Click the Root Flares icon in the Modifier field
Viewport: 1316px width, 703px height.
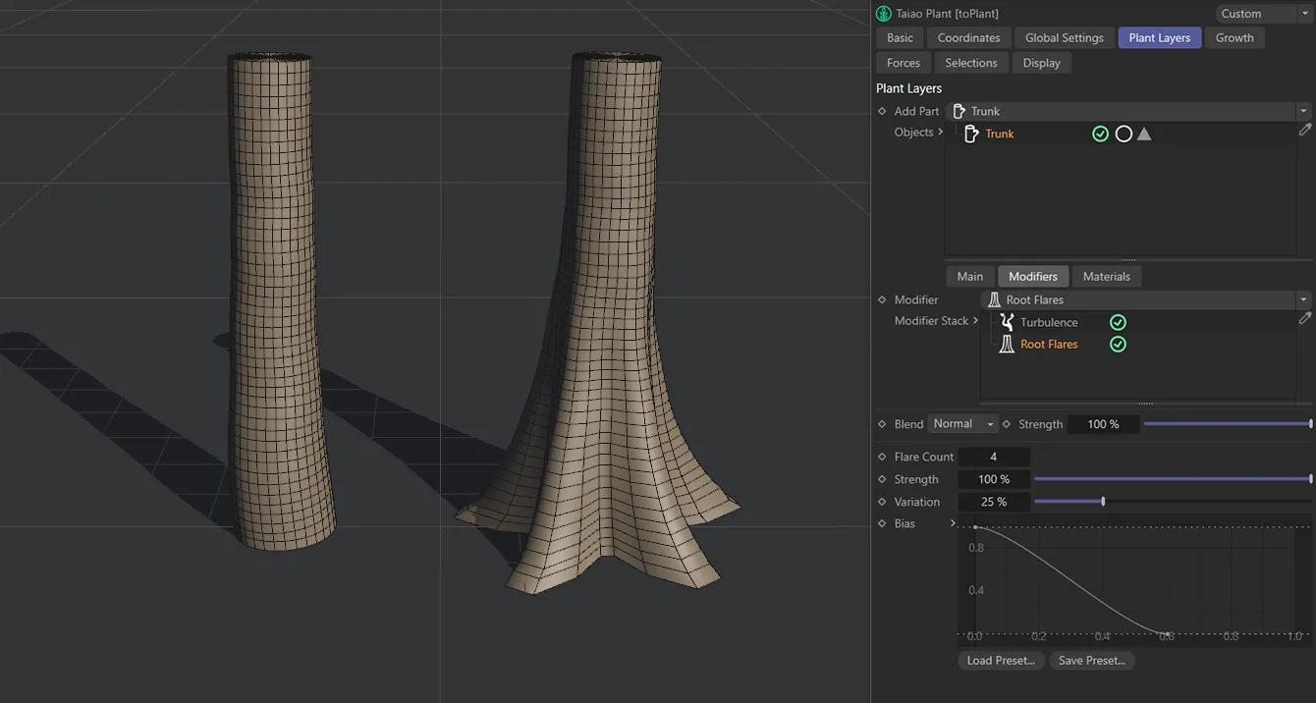tap(994, 299)
